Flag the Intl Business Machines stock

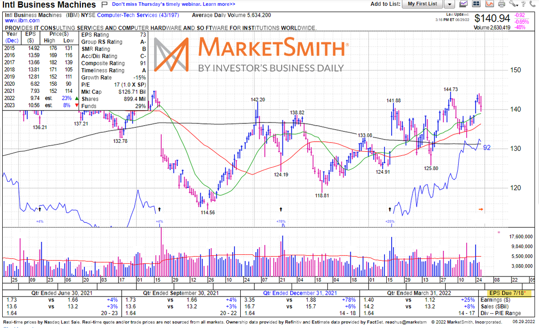coord(104,4)
